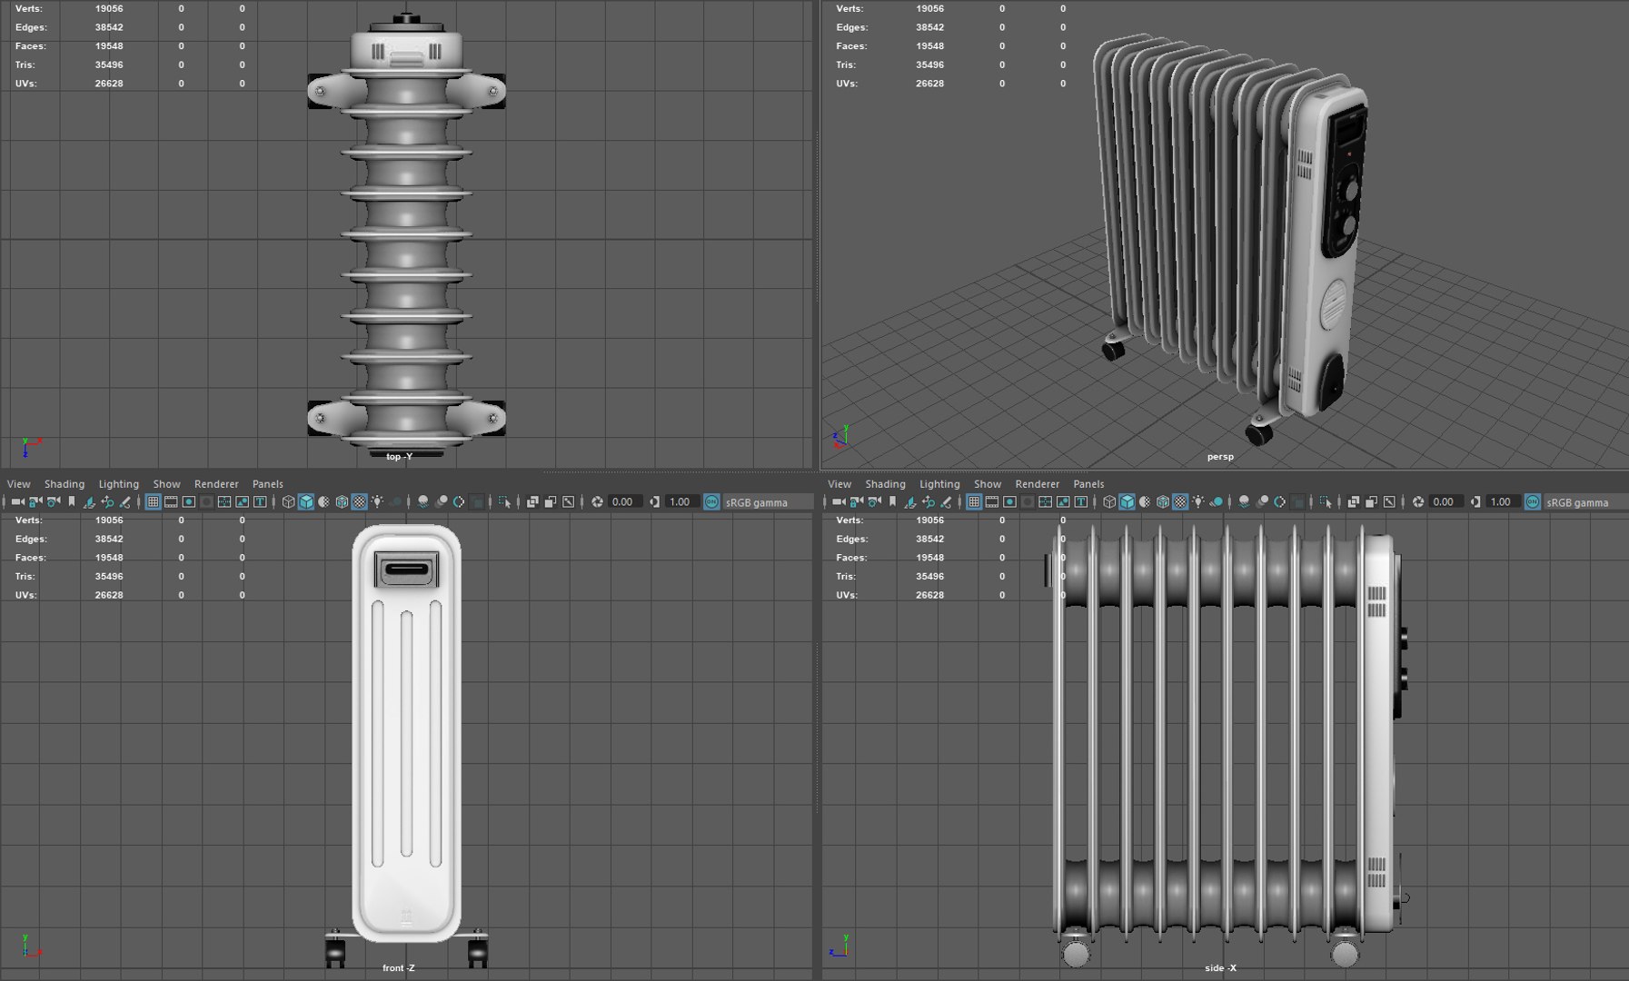Click Use All Lights icon in side panel toolbar
This screenshot has height=981, width=1629.
click(1198, 501)
